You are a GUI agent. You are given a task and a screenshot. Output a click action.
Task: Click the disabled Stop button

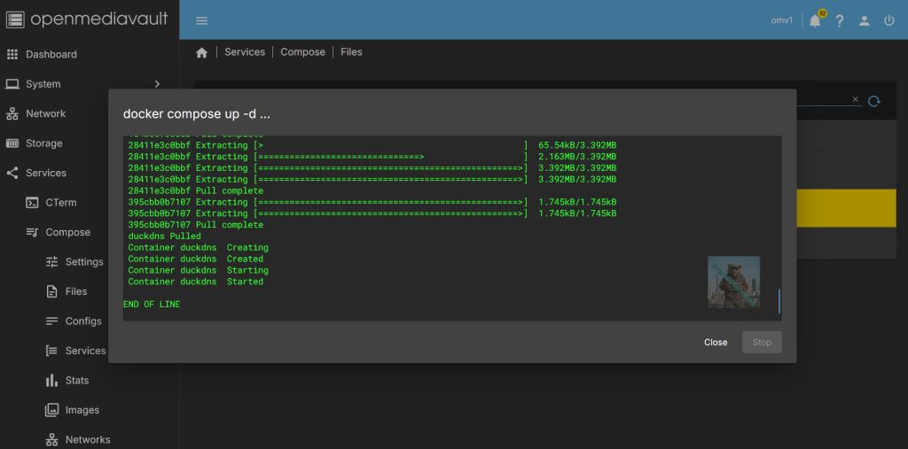762,342
